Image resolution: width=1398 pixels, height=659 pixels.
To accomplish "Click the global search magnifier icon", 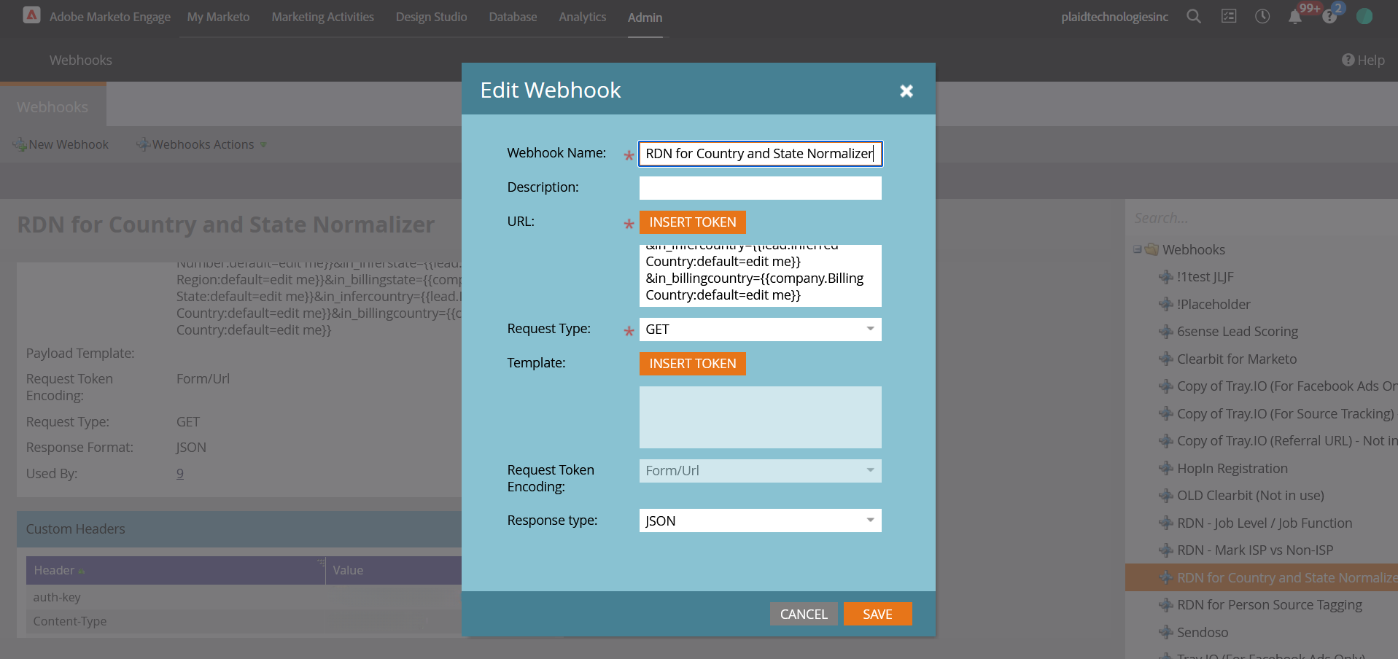I will 1193,16.
